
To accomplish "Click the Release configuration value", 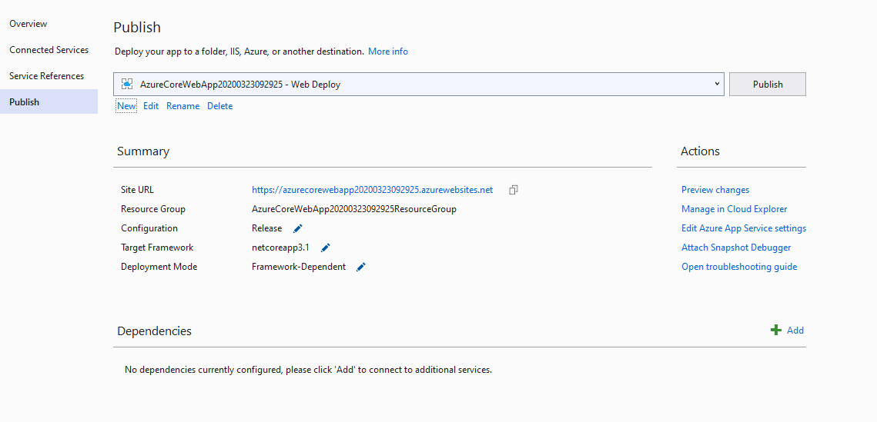I will 266,228.
